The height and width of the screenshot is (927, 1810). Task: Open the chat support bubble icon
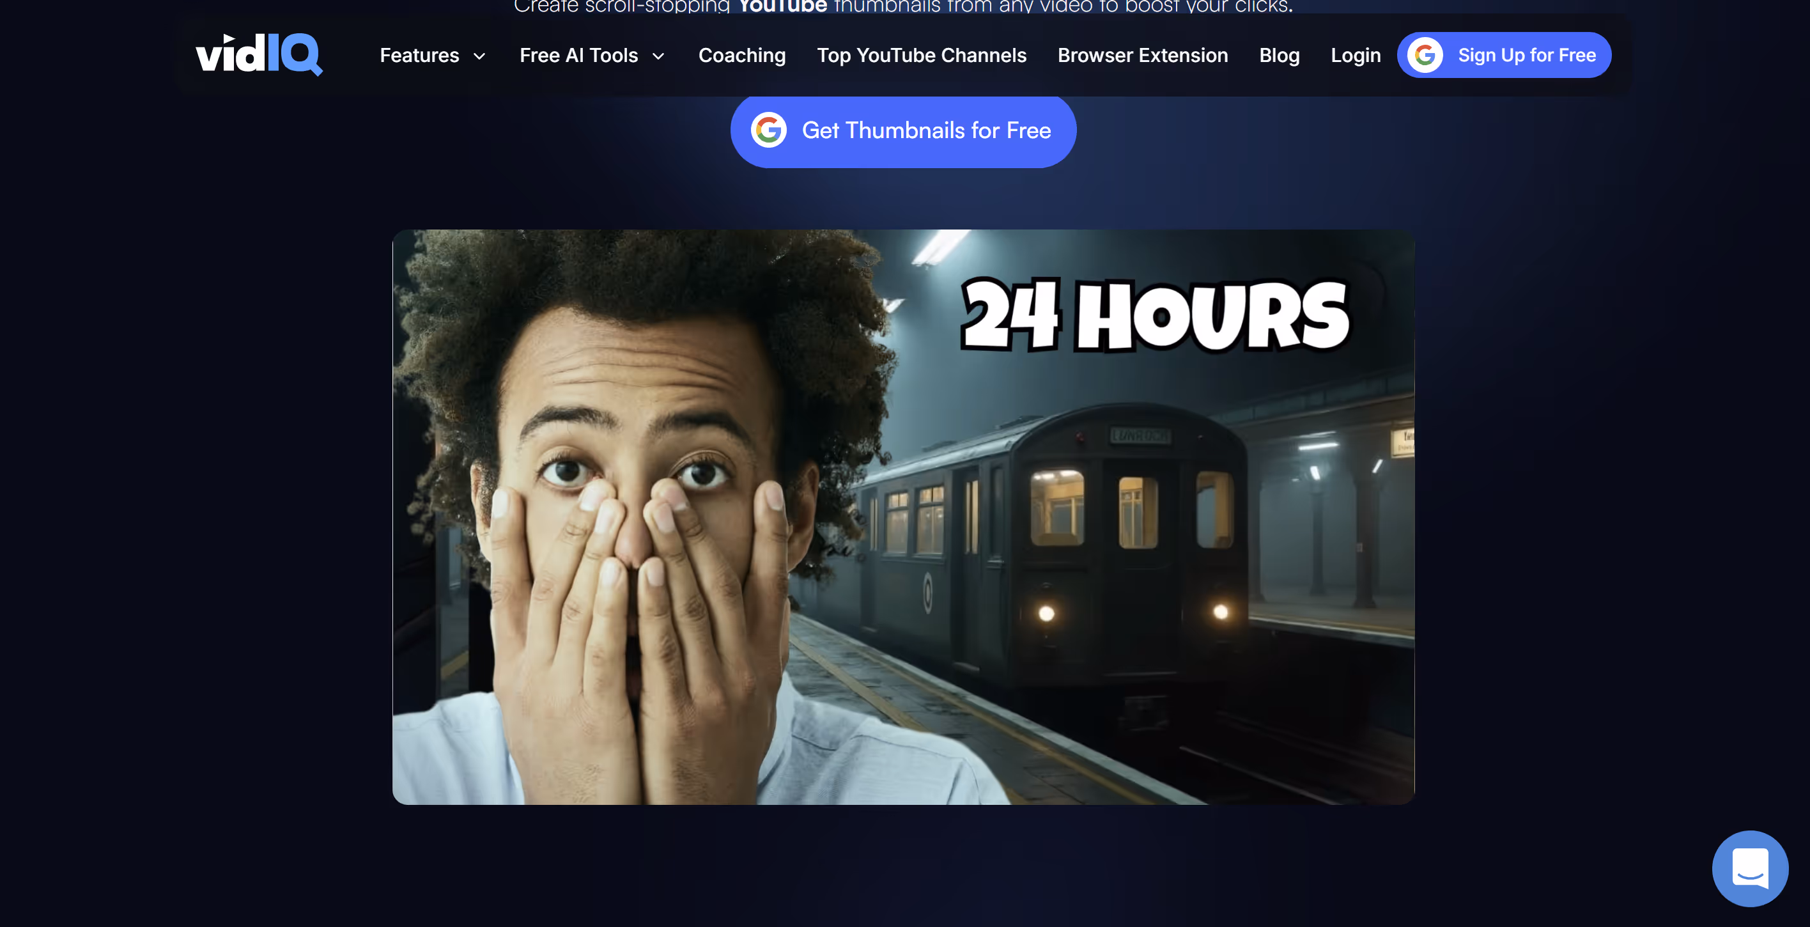click(x=1749, y=868)
